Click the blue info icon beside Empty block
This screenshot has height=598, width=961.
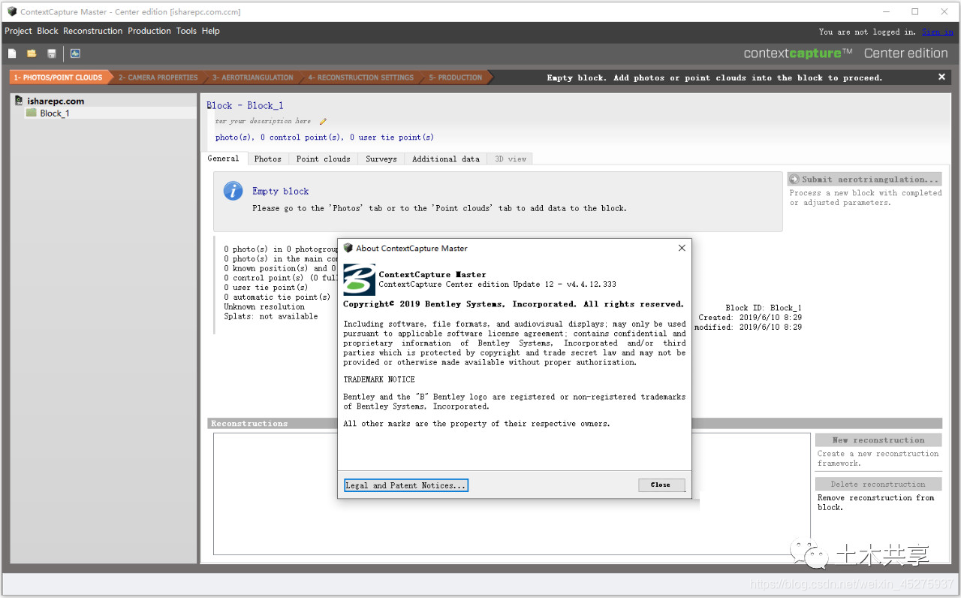coord(233,191)
